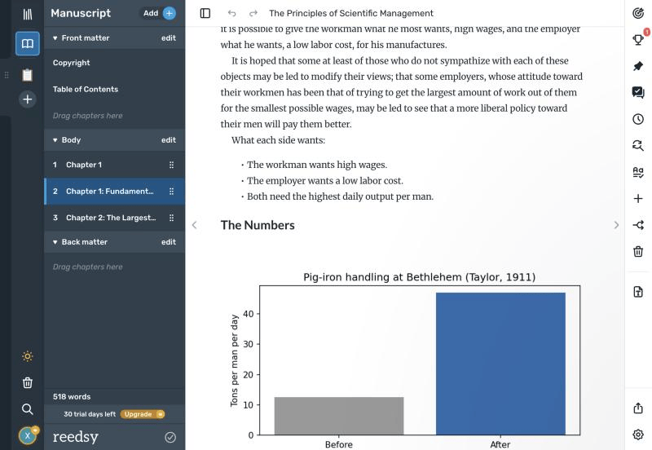Click the delete trash icon in right toolbar

pyautogui.click(x=638, y=251)
